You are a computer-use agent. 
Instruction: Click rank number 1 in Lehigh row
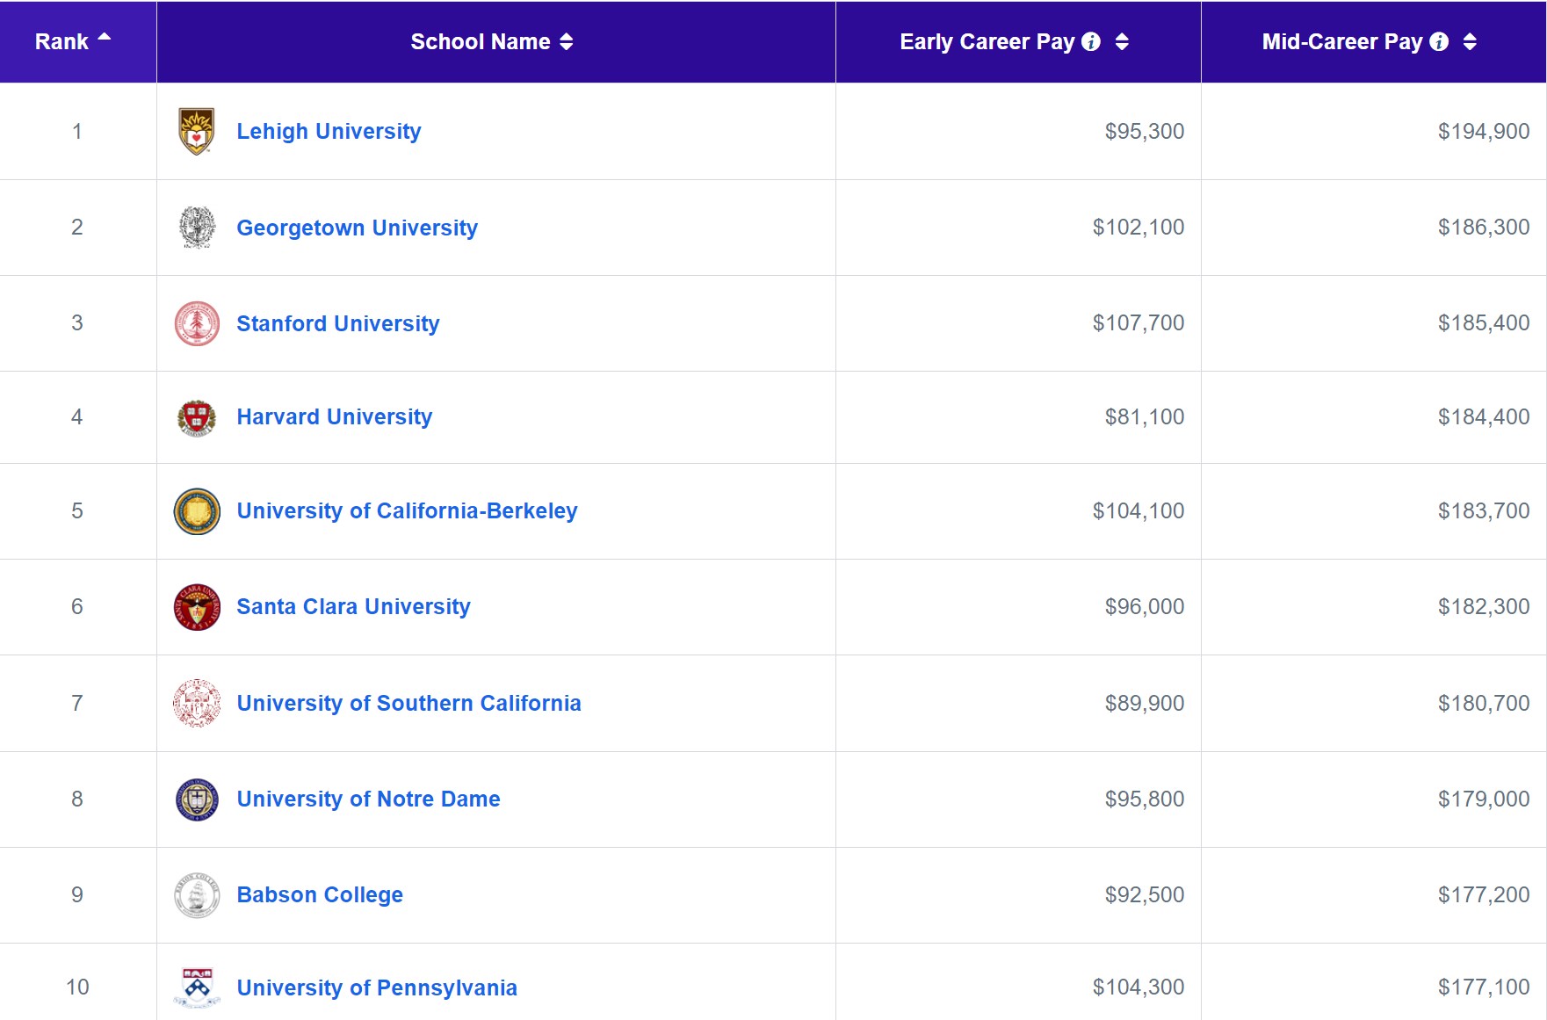tap(77, 131)
